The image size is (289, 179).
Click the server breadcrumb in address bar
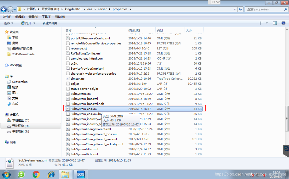pyautogui.click(x=102, y=9)
